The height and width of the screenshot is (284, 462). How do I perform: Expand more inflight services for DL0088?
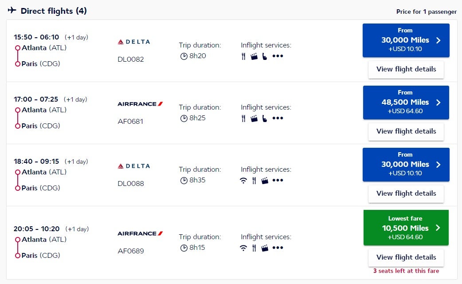[278, 181]
